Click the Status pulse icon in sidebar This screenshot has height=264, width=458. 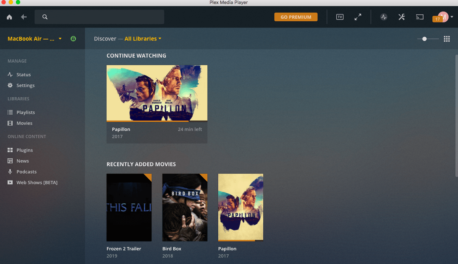10,75
